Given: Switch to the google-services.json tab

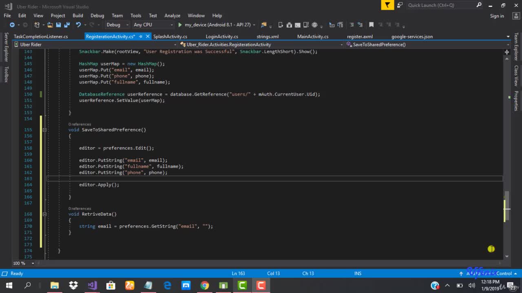Looking at the screenshot, I should point(412,37).
